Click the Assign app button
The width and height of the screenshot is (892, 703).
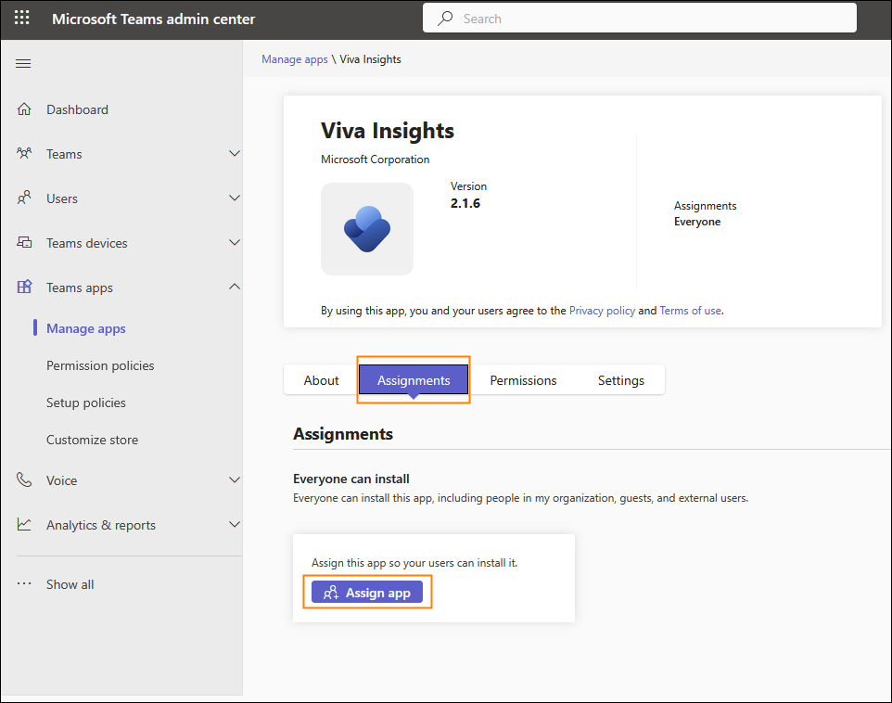click(367, 592)
